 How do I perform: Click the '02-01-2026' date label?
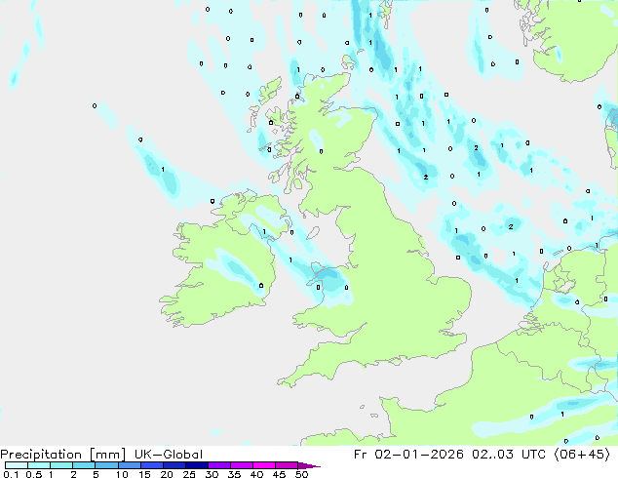419,455
